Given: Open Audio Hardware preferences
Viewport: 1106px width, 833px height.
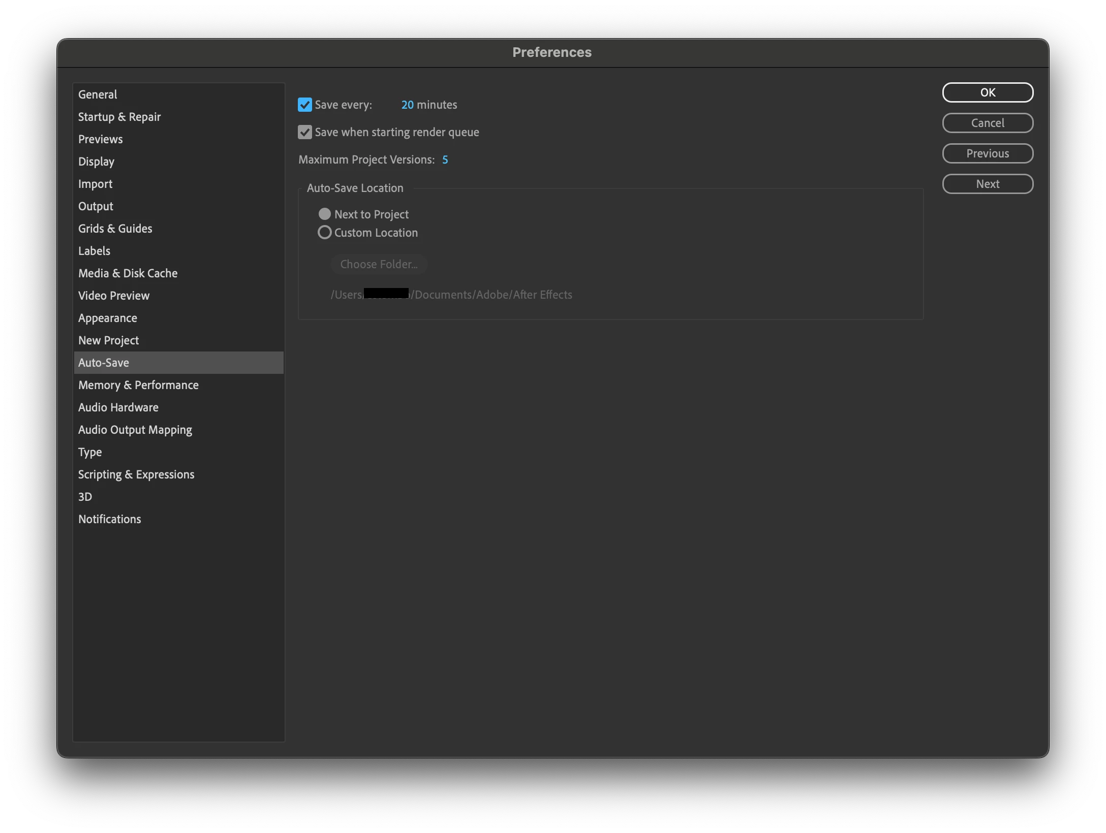Looking at the screenshot, I should click(118, 407).
